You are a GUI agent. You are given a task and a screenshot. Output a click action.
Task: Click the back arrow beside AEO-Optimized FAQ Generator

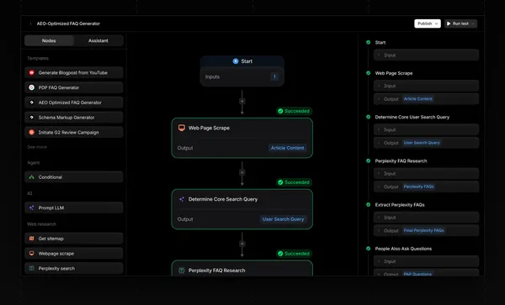click(x=31, y=24)
